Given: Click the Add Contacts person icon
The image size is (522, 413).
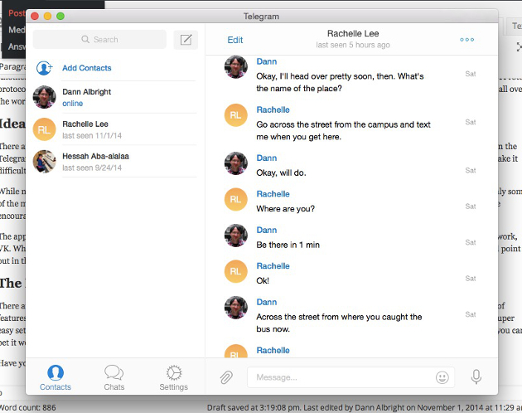Looking at the screenshot, I should [x=44, y=68].
